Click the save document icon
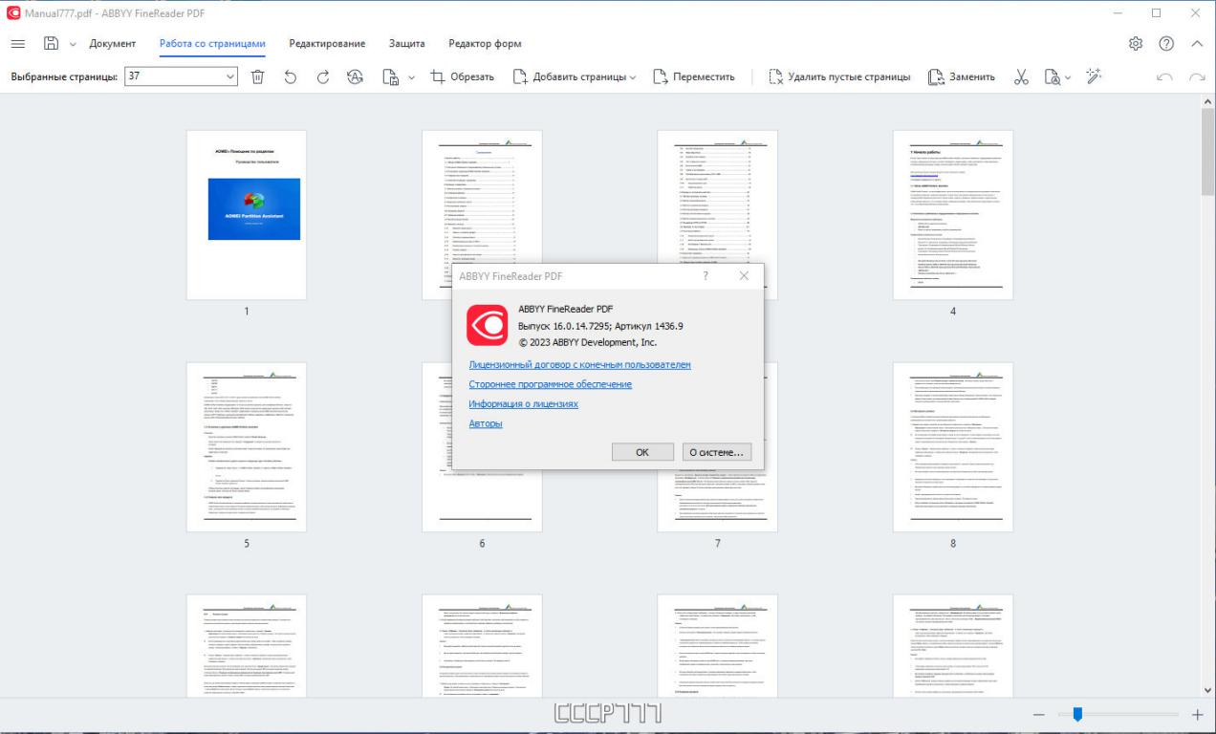1216x734 pixels. (51, 44)
